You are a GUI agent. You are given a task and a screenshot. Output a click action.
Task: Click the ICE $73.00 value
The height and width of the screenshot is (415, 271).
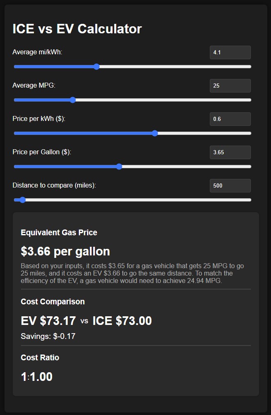[x=122, y=320]
